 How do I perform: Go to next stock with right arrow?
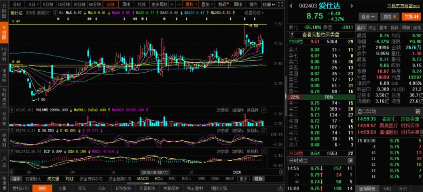(351, 5)
